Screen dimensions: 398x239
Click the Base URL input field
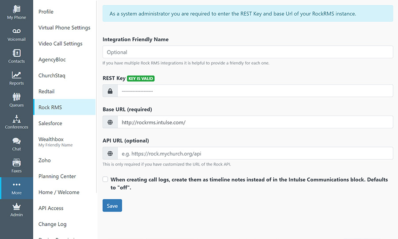coord(255,122)
